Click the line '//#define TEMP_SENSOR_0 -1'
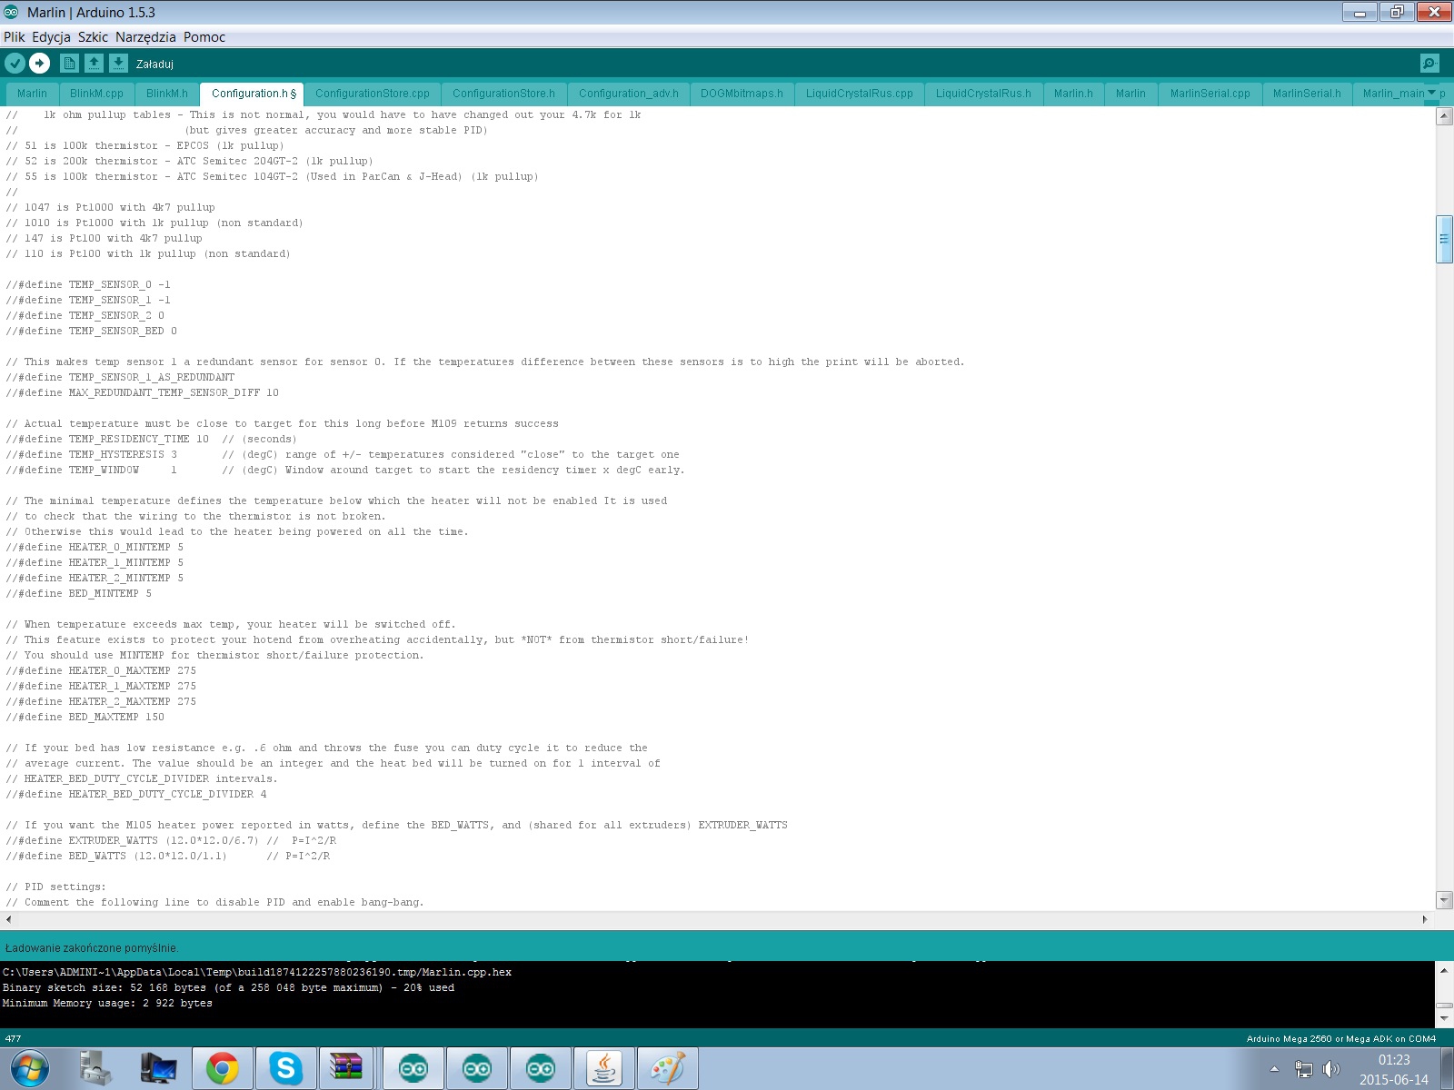 (88, 284)
